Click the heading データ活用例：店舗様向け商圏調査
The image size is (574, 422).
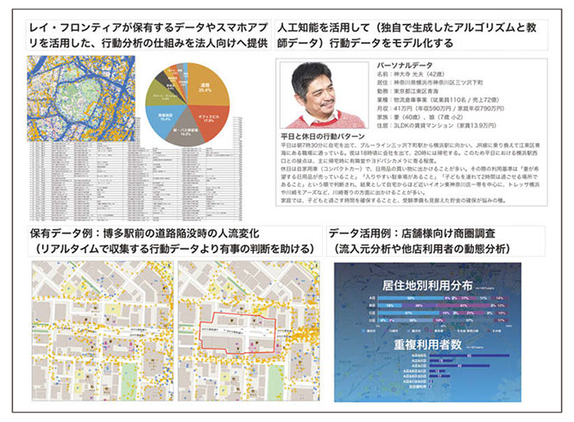pos(412,233)
